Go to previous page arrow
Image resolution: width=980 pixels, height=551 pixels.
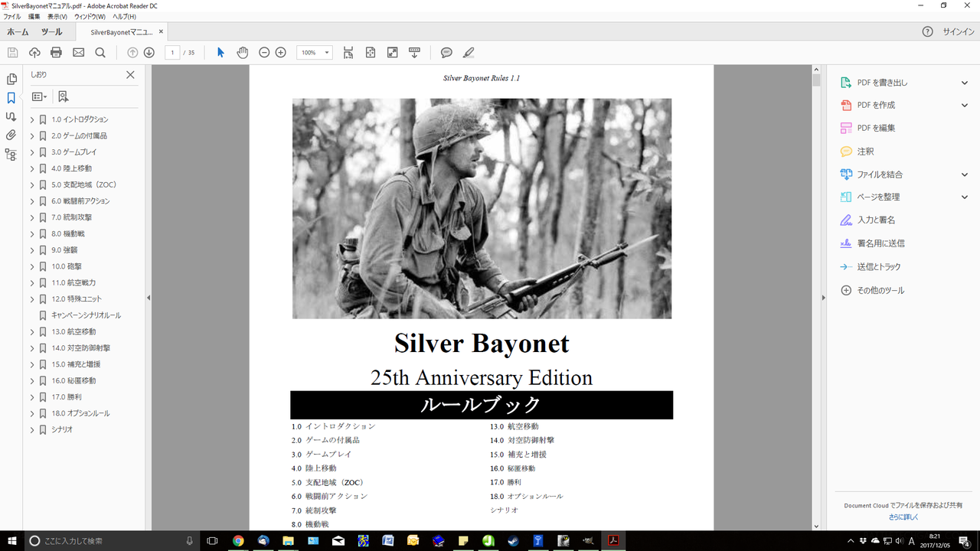(132, 53)
